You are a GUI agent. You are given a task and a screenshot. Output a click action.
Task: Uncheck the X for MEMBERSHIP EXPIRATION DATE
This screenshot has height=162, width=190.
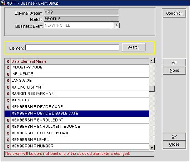[8, 133]
